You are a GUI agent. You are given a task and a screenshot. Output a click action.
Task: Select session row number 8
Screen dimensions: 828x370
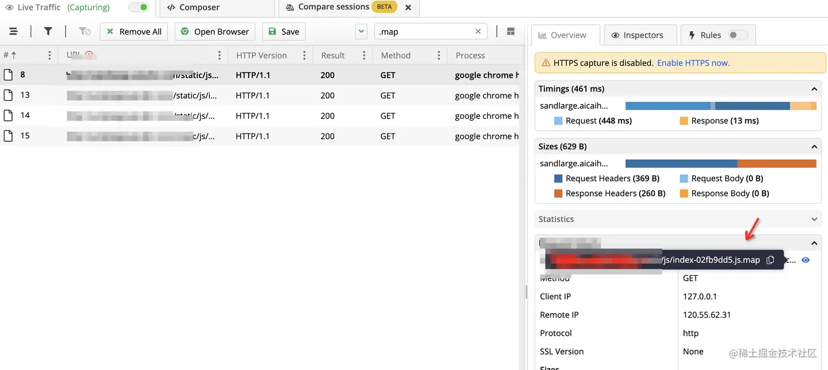[259, 75]
